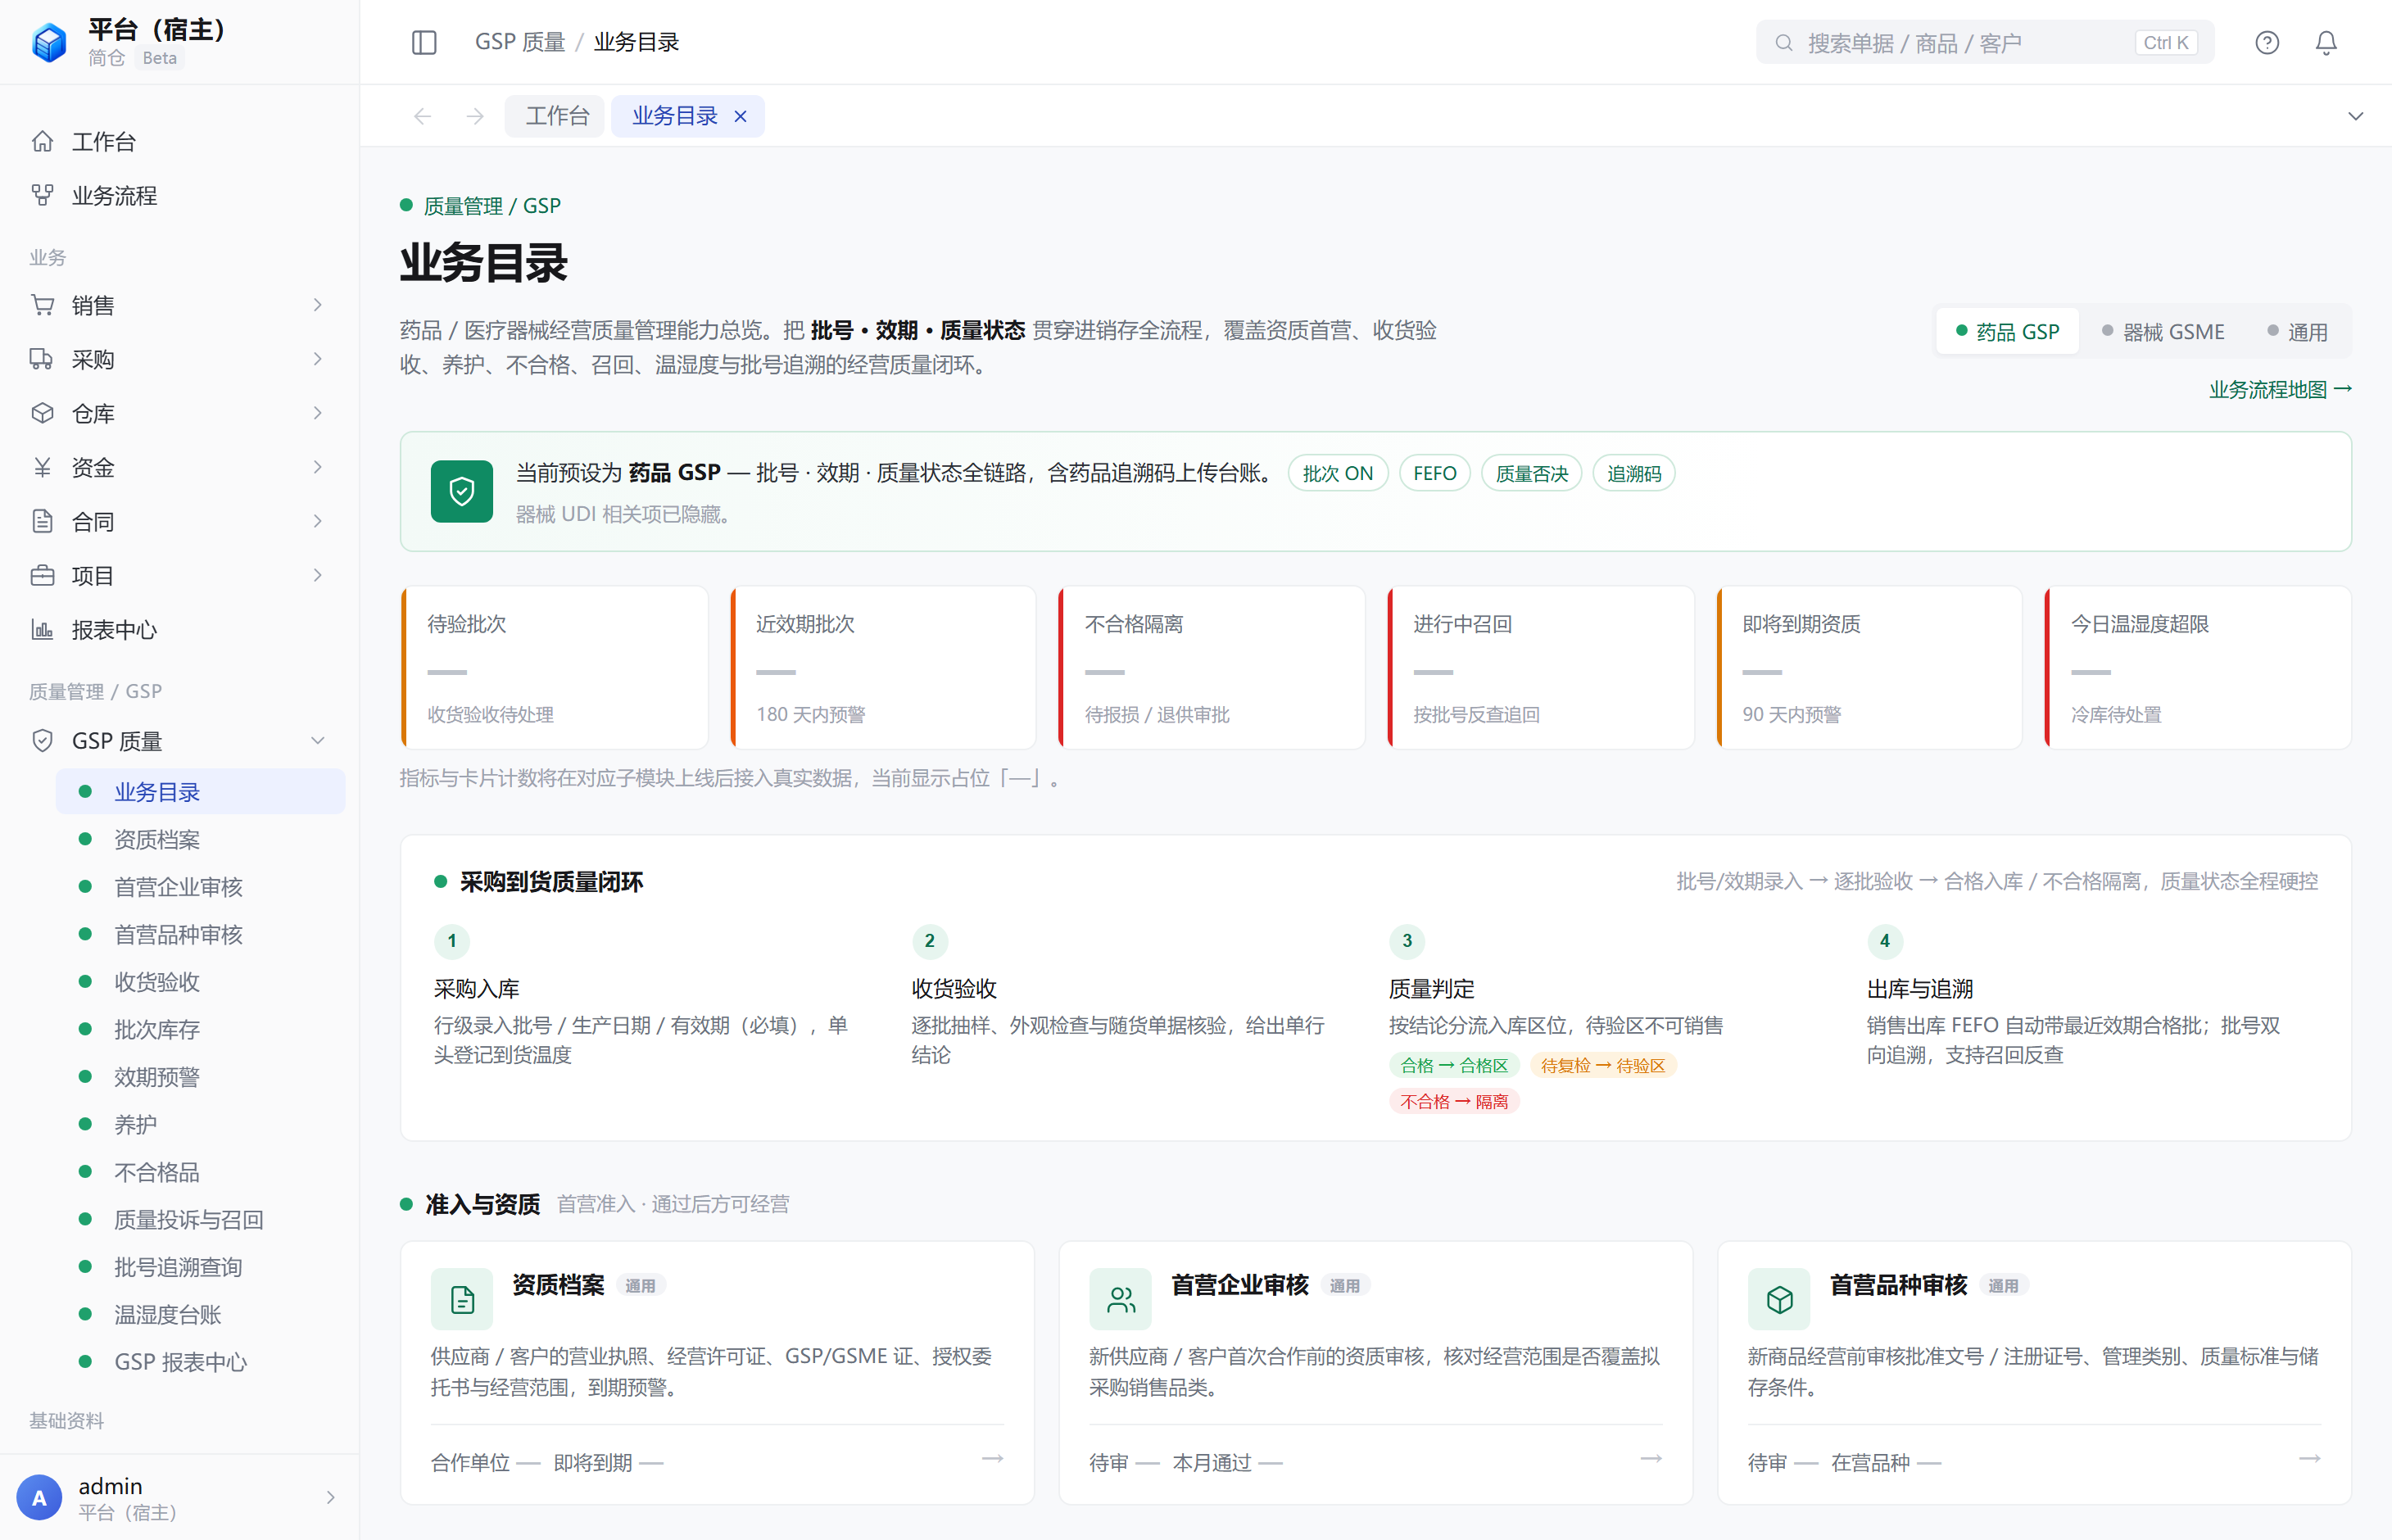
Task: Select the 器械 GSME preset
Action: (x=2163, y=331)
